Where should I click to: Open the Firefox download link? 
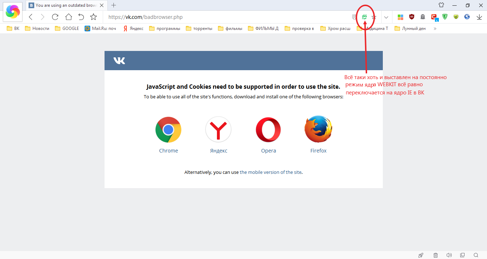(318, 151)
